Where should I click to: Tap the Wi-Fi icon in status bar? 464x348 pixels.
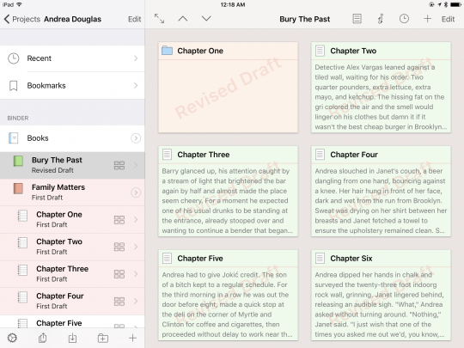pos(19,4)
